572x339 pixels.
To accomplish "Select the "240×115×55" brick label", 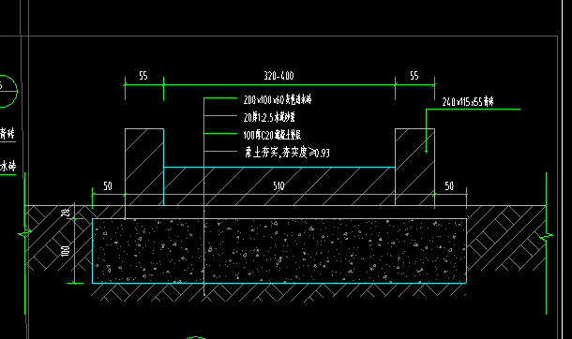I will point(468,101).
